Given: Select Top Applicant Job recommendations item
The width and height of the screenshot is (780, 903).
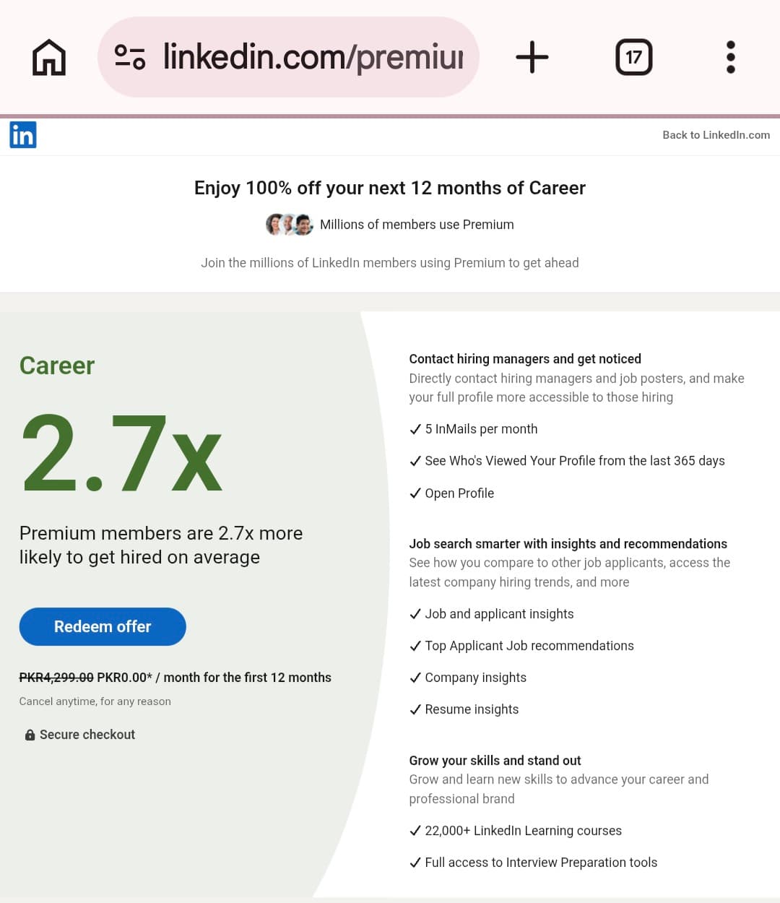Looking at the screenshot, I should [529, 646].
